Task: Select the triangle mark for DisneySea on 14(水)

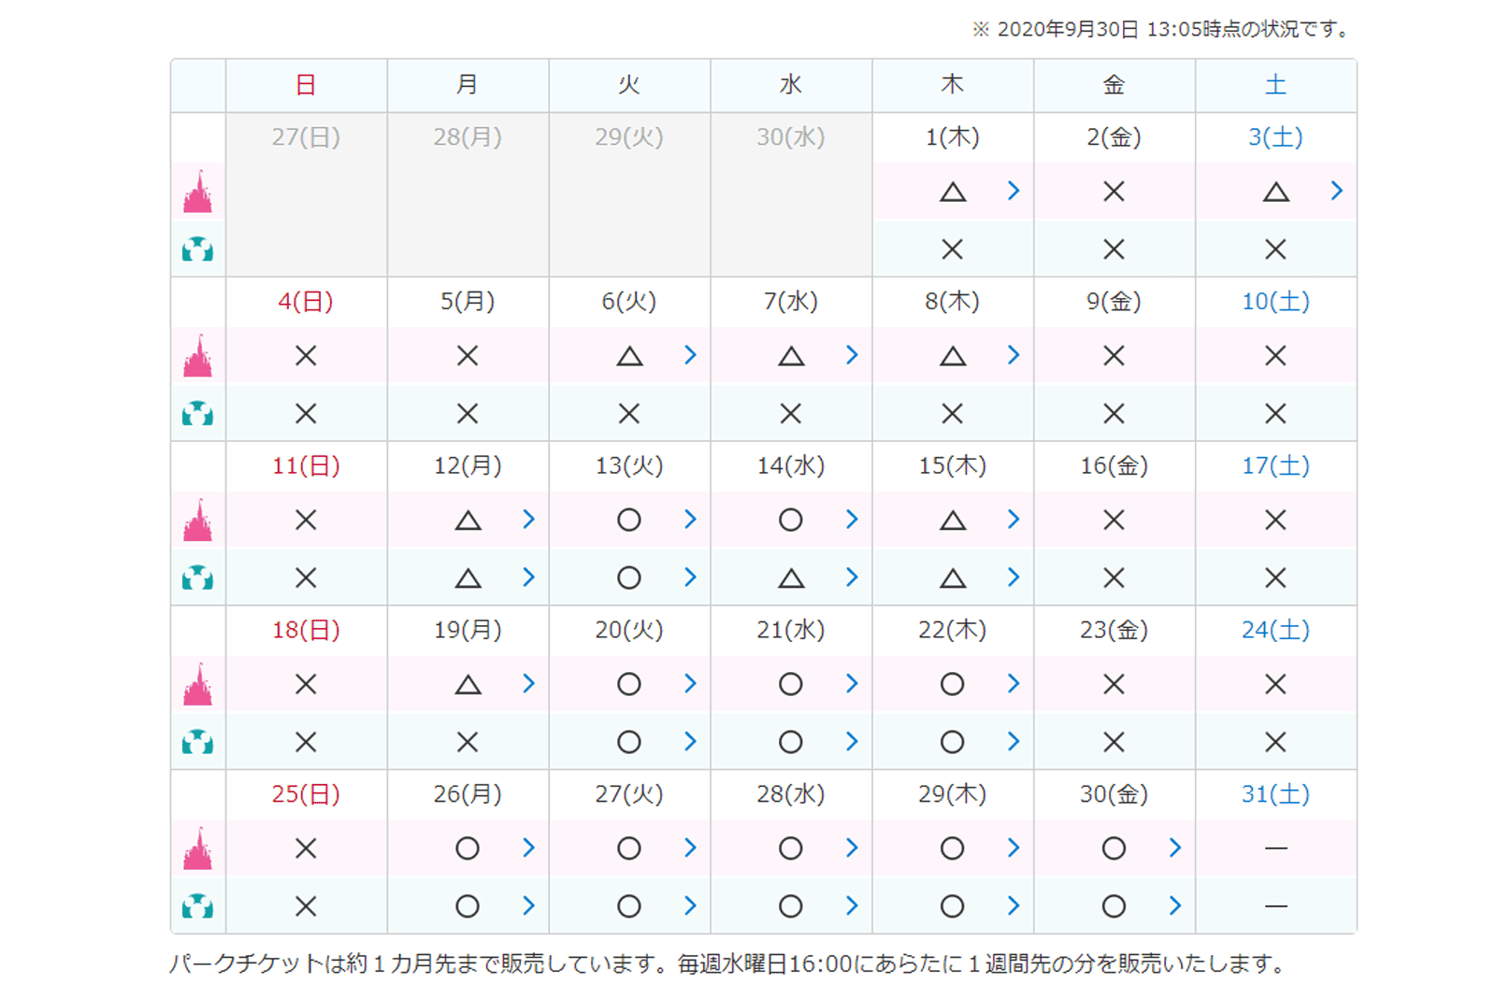Action: (x=791, y=578)
